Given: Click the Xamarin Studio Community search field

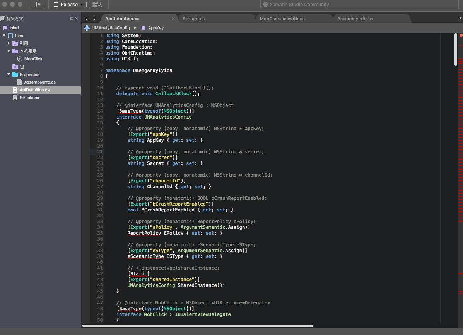Looking at the screenshot, I should [359, 4].
